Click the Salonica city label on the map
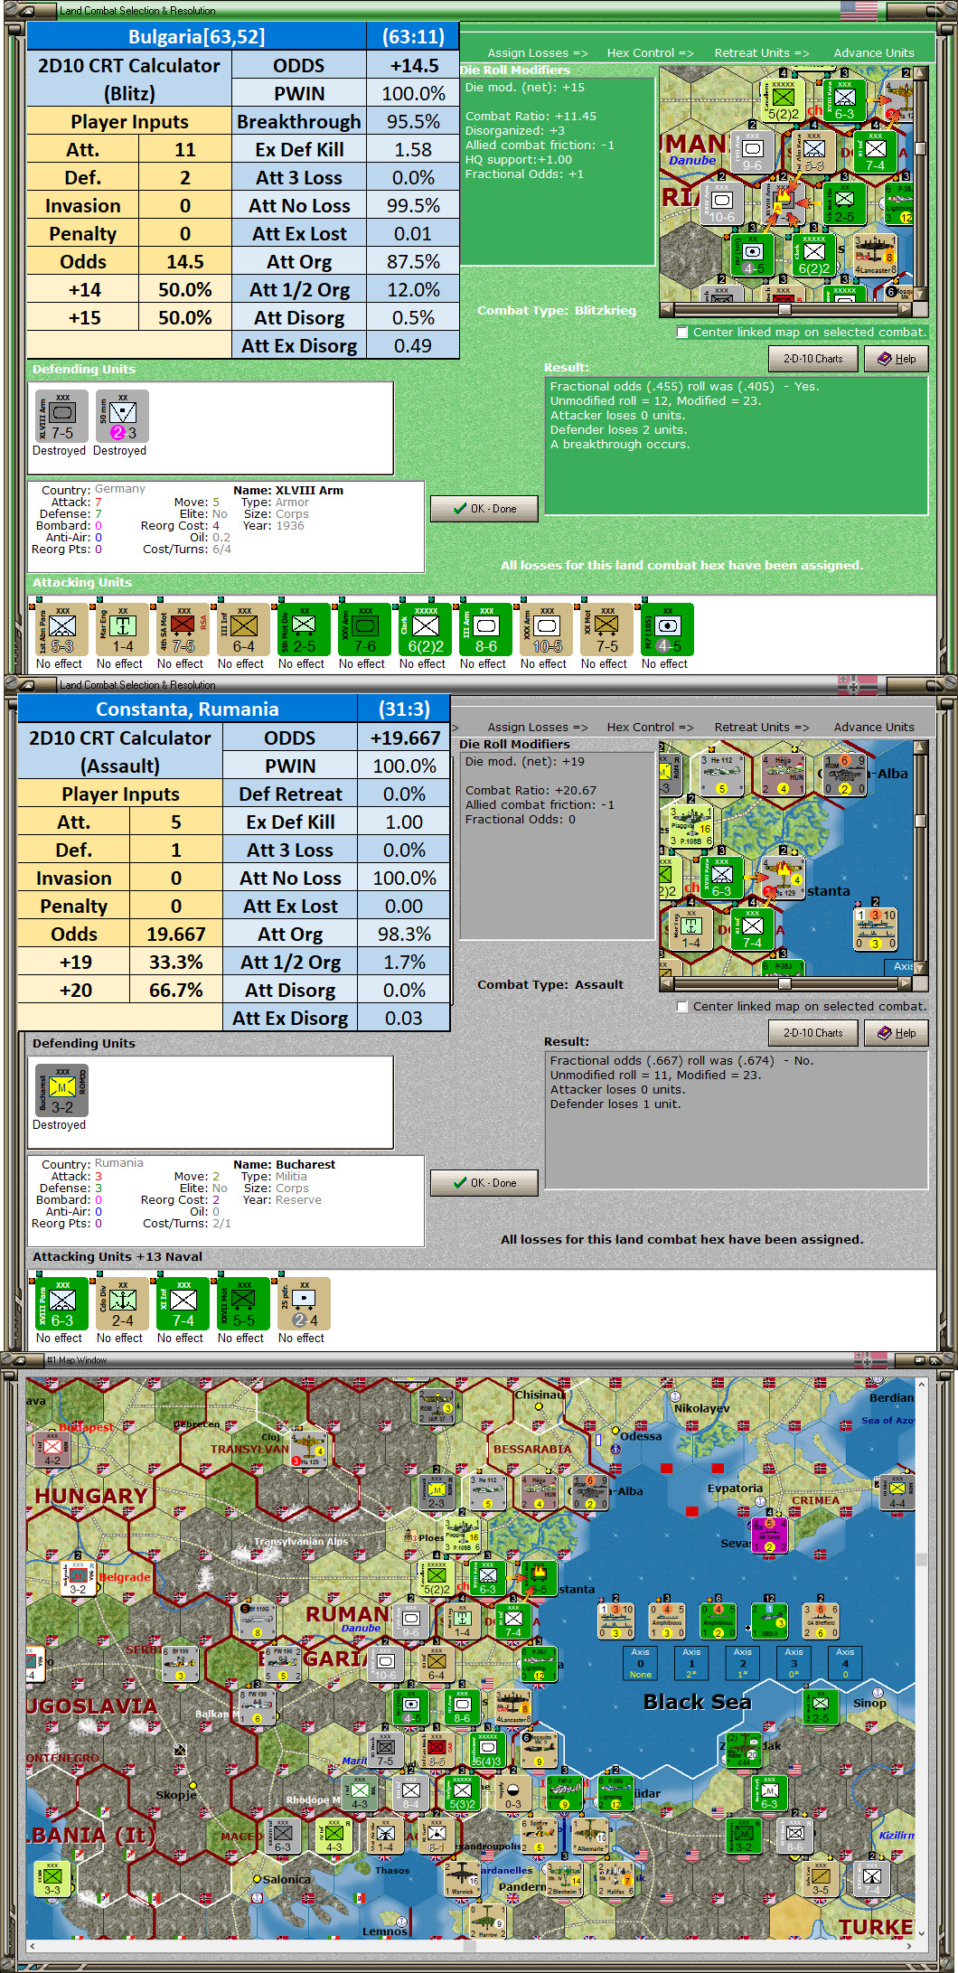The image size is (958, 1973). (x=286, y=1879)
